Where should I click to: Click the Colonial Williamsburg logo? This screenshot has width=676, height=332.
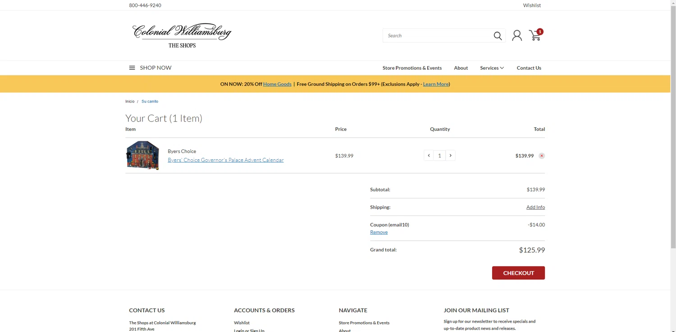point(182,36)
